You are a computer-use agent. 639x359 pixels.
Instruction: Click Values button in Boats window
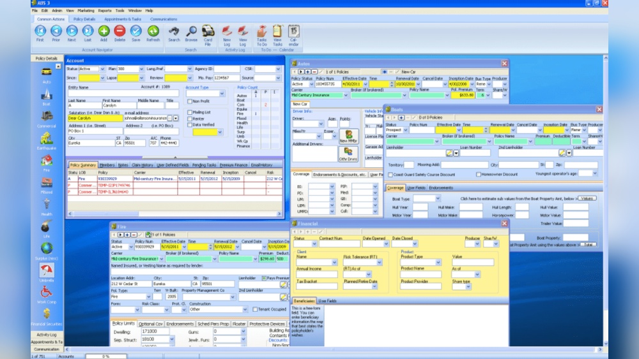pyautogui.click(x=587, y=198)
